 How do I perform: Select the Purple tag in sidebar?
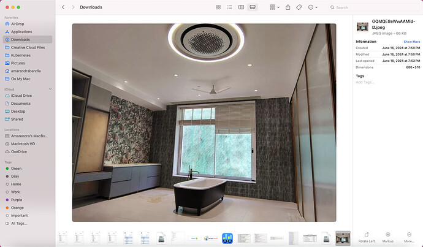[16, 199]
